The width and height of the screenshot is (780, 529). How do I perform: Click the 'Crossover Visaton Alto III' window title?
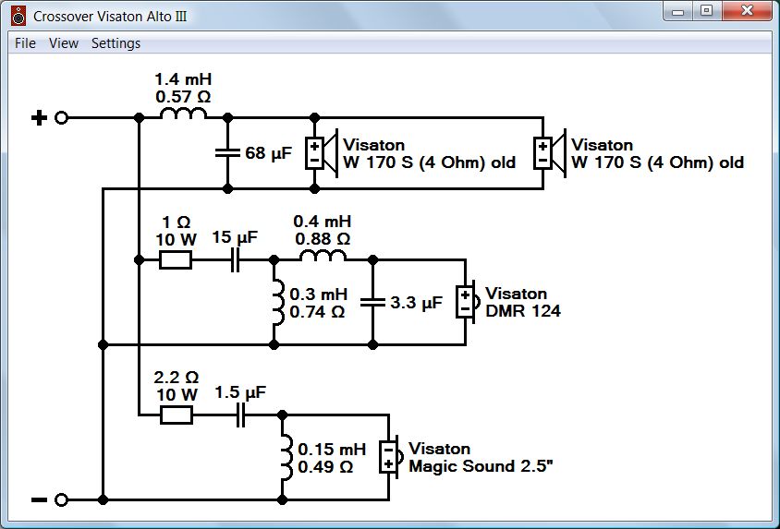[x=110, y=17]
